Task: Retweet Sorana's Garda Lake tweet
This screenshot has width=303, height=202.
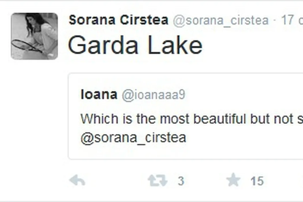Action: (157, 181)
